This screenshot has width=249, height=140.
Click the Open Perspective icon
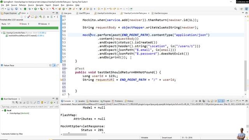(242, 9)
